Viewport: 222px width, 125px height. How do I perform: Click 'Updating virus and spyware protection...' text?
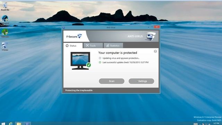(121, 58)
